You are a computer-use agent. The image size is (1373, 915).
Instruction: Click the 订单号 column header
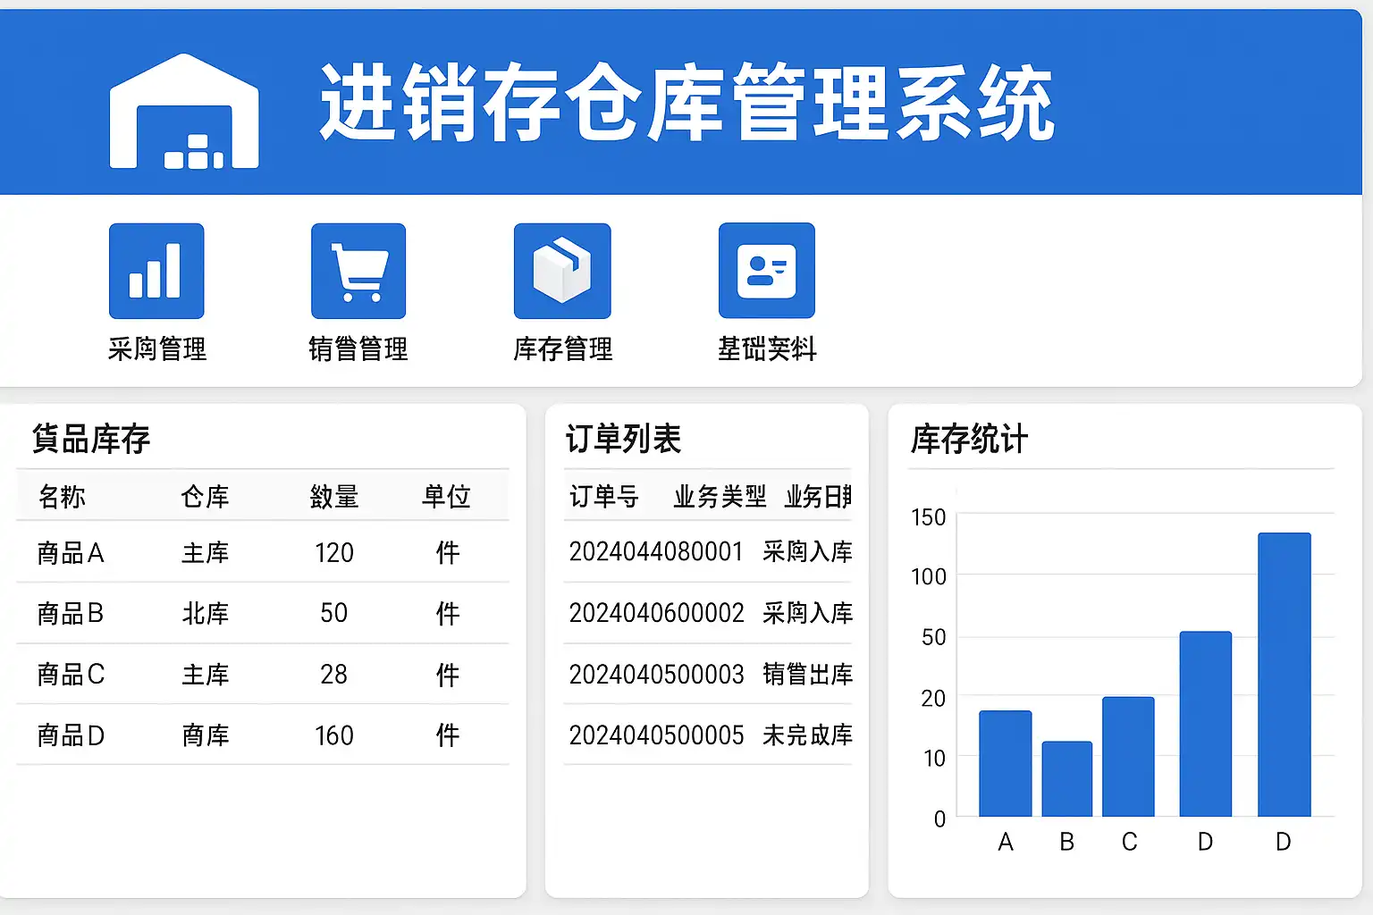[x=604, y=496]
